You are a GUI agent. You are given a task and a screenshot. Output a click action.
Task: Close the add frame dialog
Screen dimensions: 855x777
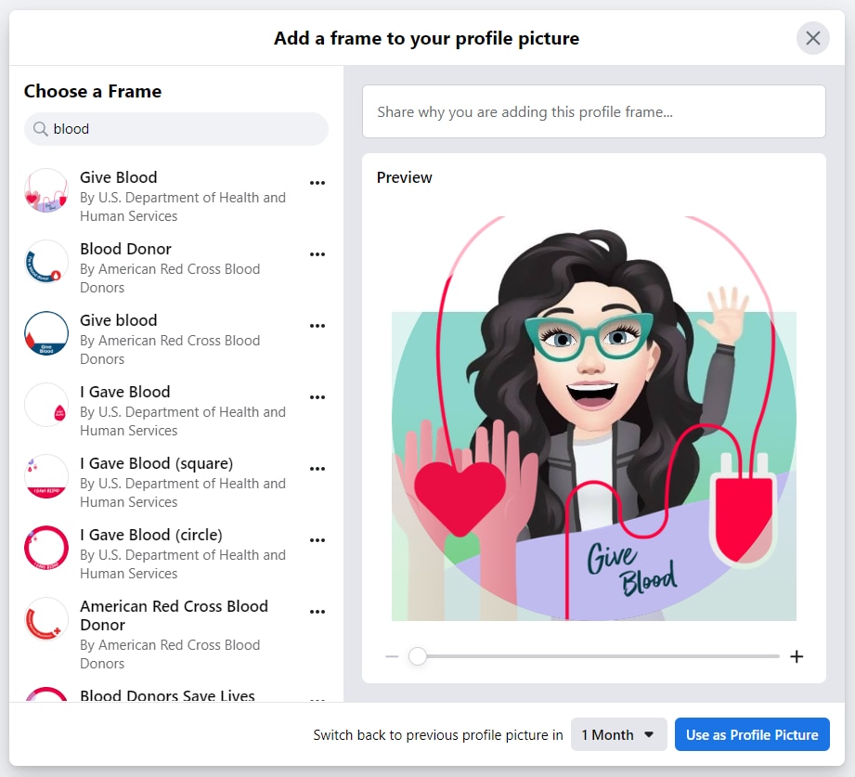coord(812,38)
